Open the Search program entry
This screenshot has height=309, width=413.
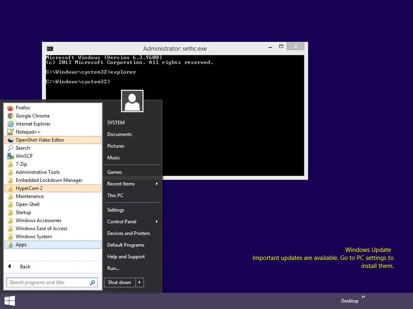coord(53,148)
